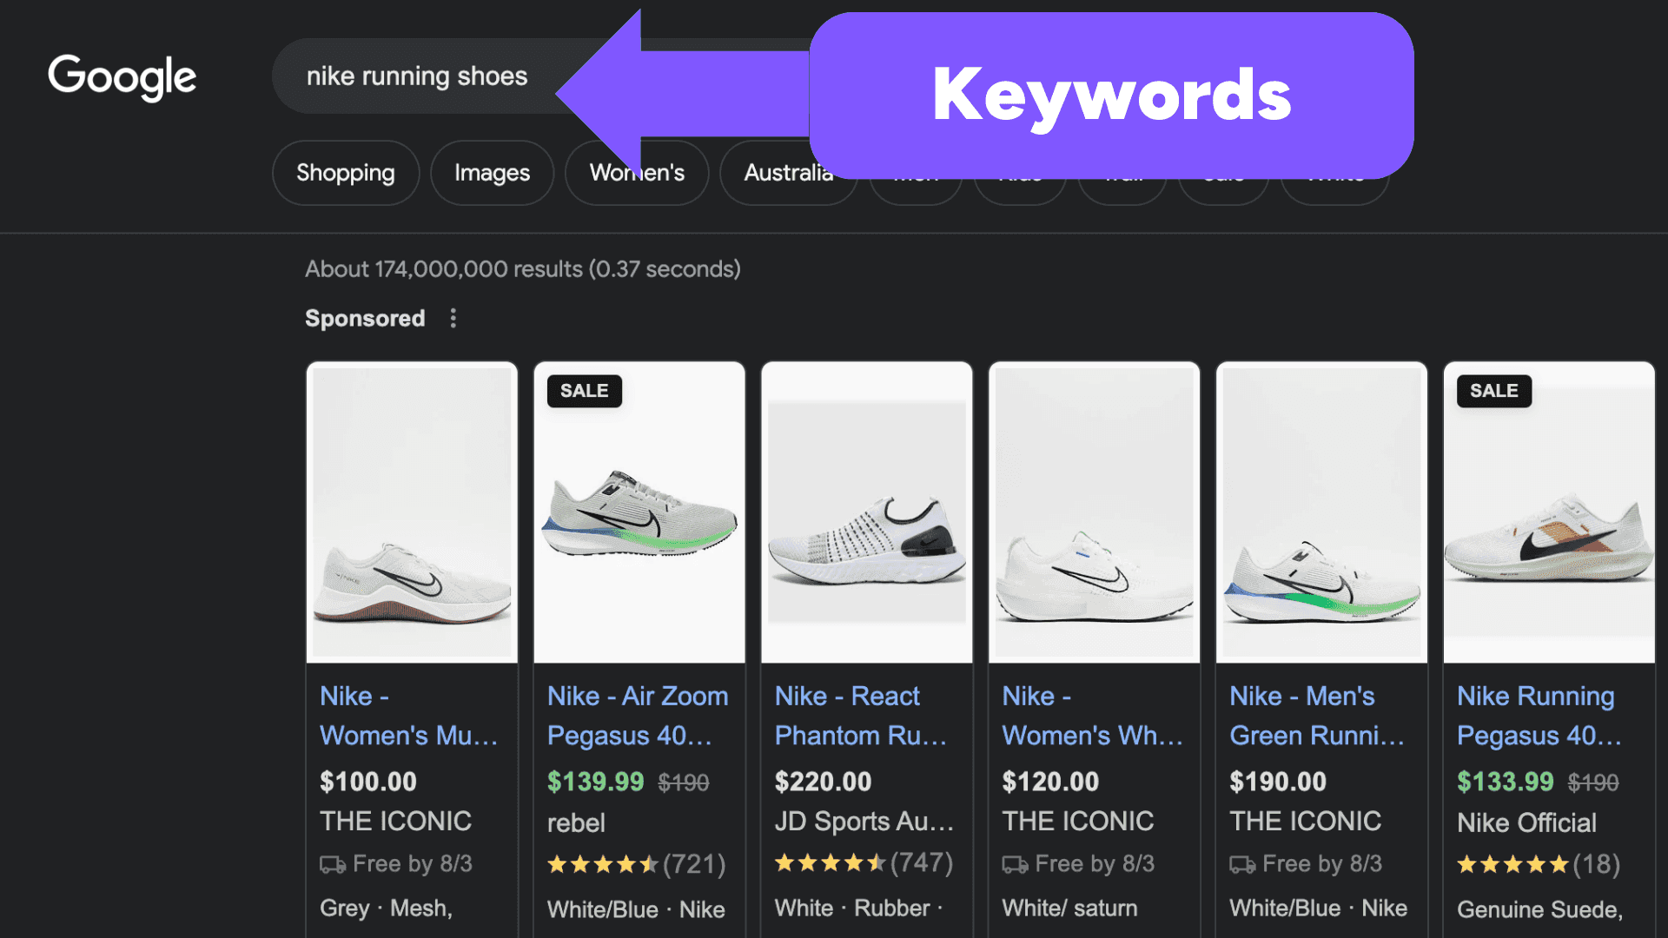Click the Google logo

tap(122, 76)
